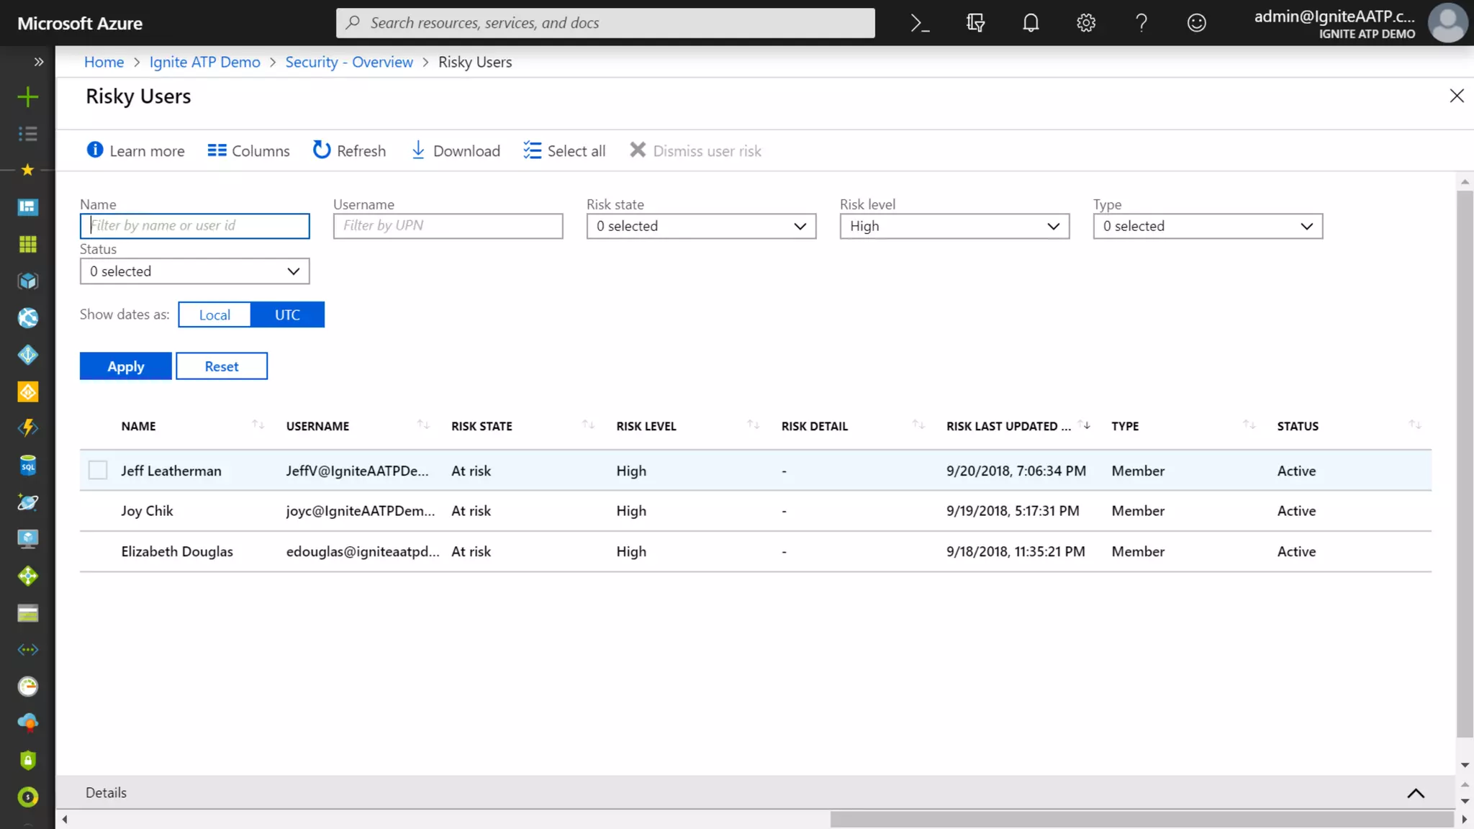This screenshot has height=829, width=1474.
Task: Switch date display to Local
Action: [x=214, y=314]
